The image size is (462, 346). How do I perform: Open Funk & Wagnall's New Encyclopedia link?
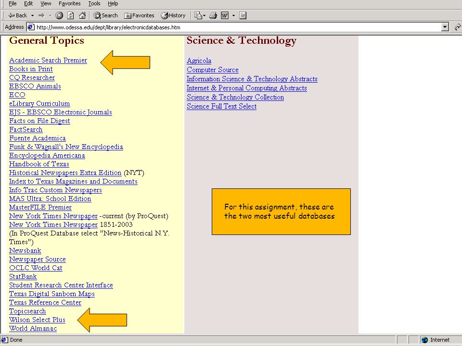(x=66, y=147)
